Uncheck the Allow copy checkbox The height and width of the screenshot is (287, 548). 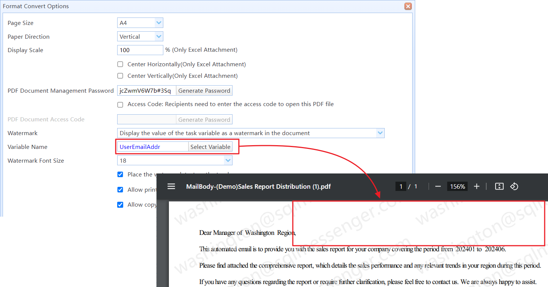coord(120,204)
